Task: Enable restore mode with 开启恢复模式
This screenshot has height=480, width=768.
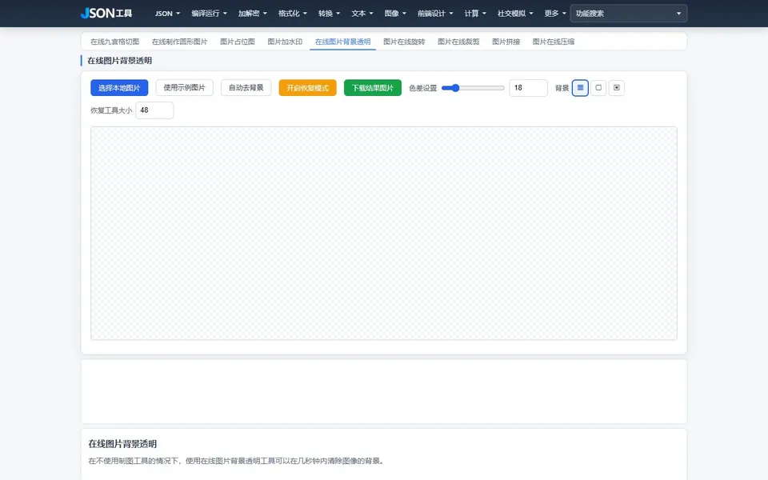Action: pos(307,88)
